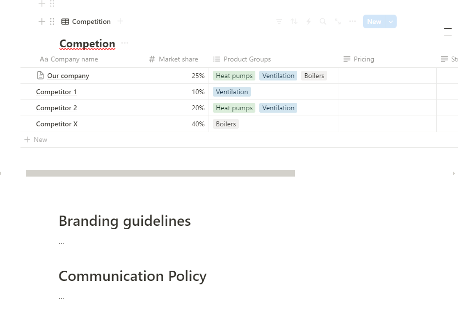
Task: Open the Product Groups column header menu
Action: (247, 59)
